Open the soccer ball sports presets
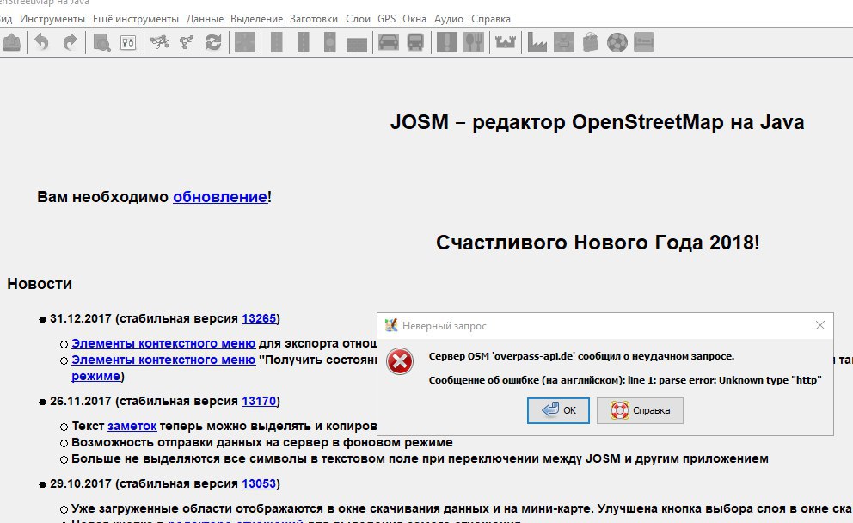Image resolution: width=853 pixels, height=523 pixels. coord(617,42)
